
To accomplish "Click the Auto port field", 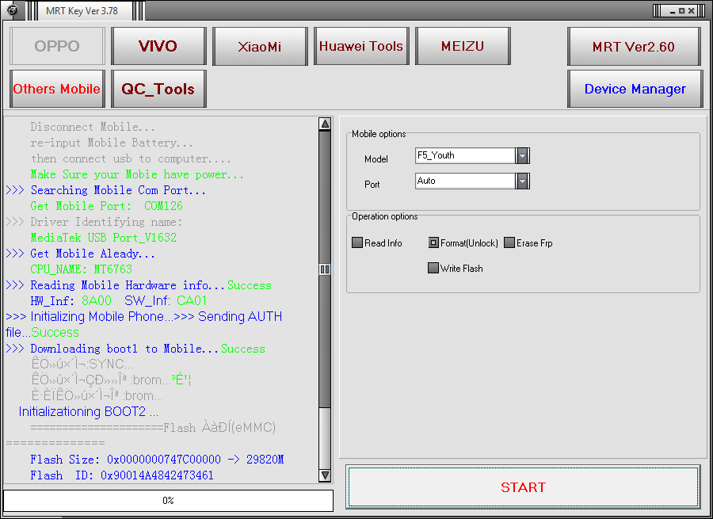I will pos(465,181).
